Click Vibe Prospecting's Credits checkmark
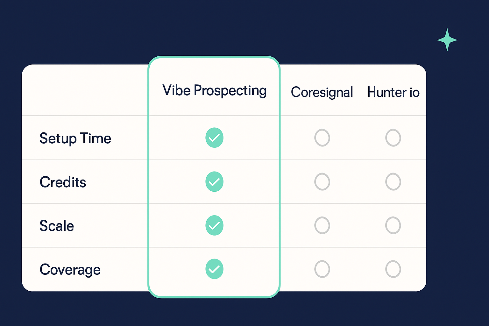Viewport: 489px width, 326px height. click(x=214, y=181)
